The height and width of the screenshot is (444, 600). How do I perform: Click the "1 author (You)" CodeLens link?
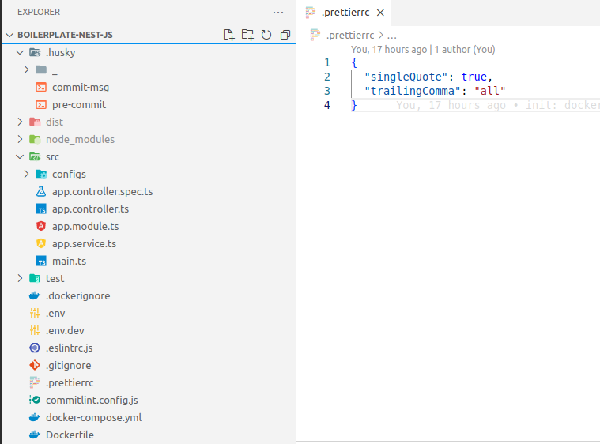click(465, 49)
